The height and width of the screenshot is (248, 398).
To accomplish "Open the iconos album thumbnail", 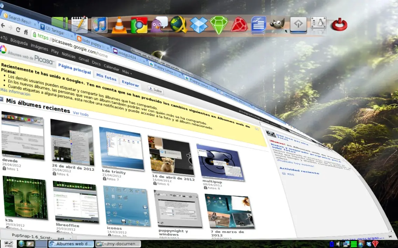I will point(127,206).
